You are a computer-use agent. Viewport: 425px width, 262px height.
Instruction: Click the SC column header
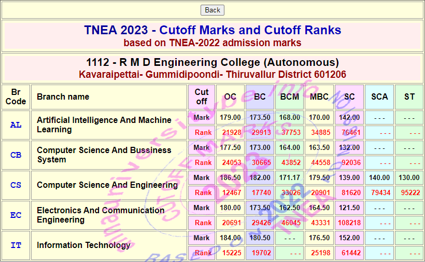(x=349, y=97)
